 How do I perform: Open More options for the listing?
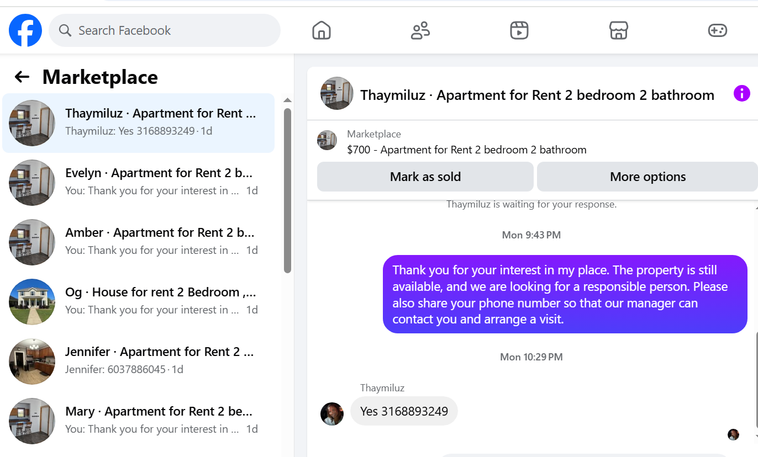[x=648, y=177]
